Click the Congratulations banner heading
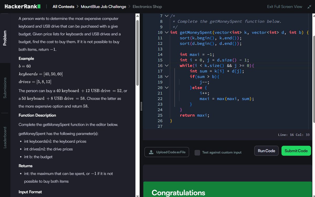The height and width of the screenshot is (197, 315). (x=178, y=193)
